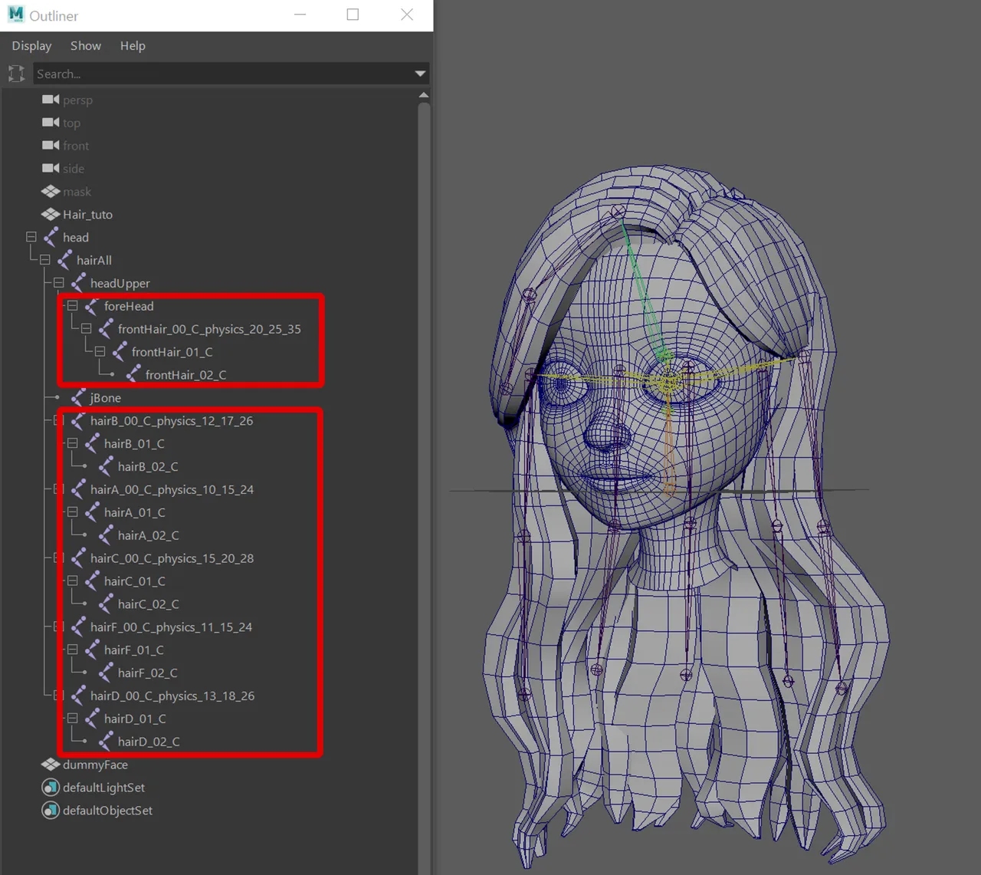981x875 pixels.
Task: Open the search filter dropdown arrow
Action: click(x=419, y=73)
